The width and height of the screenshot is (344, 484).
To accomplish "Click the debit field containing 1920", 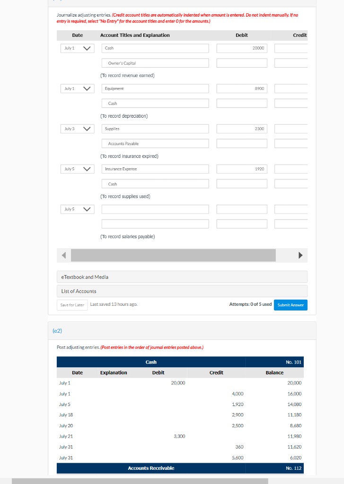I will (x=242, y=169).
